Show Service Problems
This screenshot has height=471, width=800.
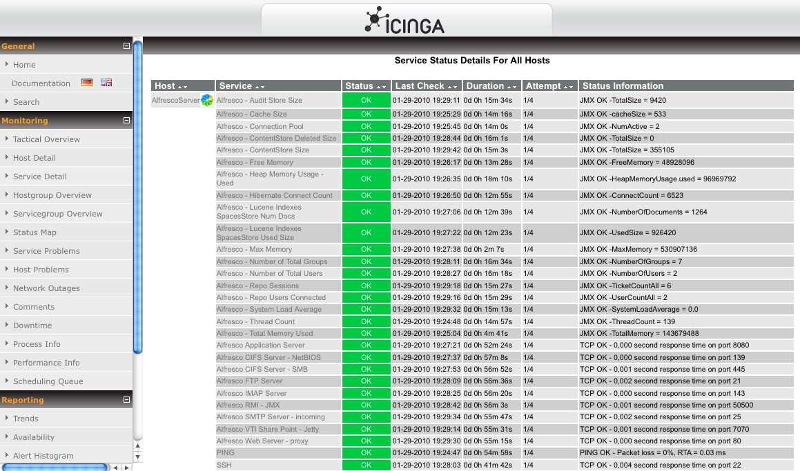[46, 251]
